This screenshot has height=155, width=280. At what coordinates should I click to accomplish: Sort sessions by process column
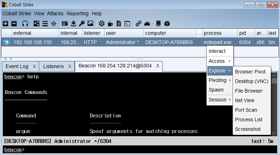point(220,33)
